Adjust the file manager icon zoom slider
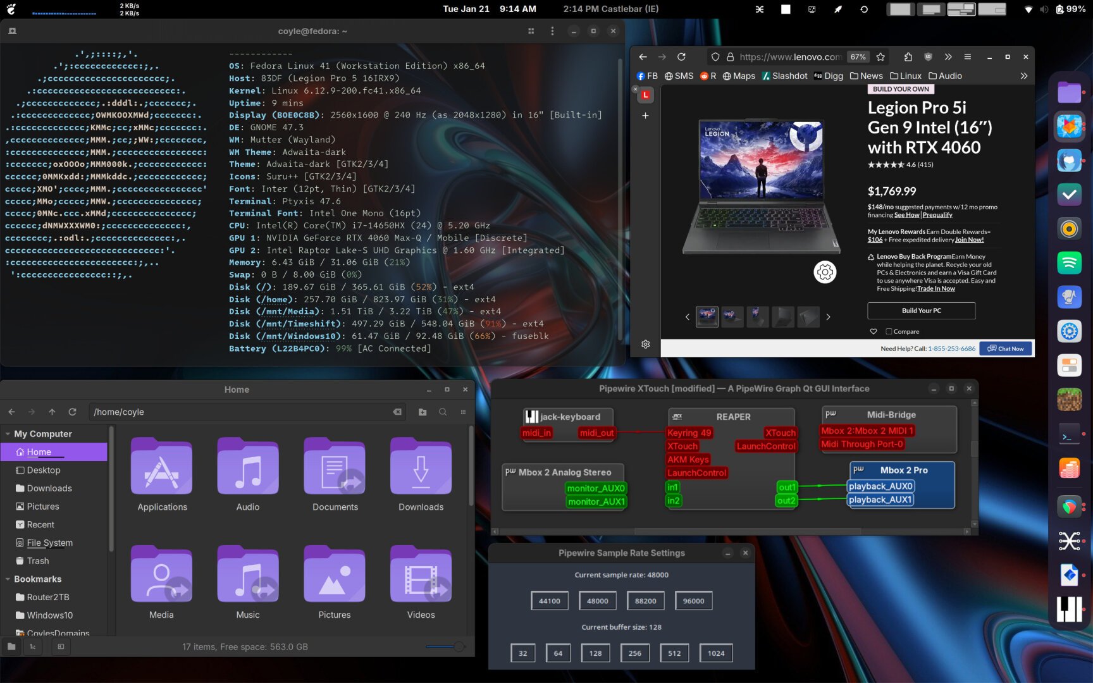Screen dimensions: 1093x683 (458, 646)
